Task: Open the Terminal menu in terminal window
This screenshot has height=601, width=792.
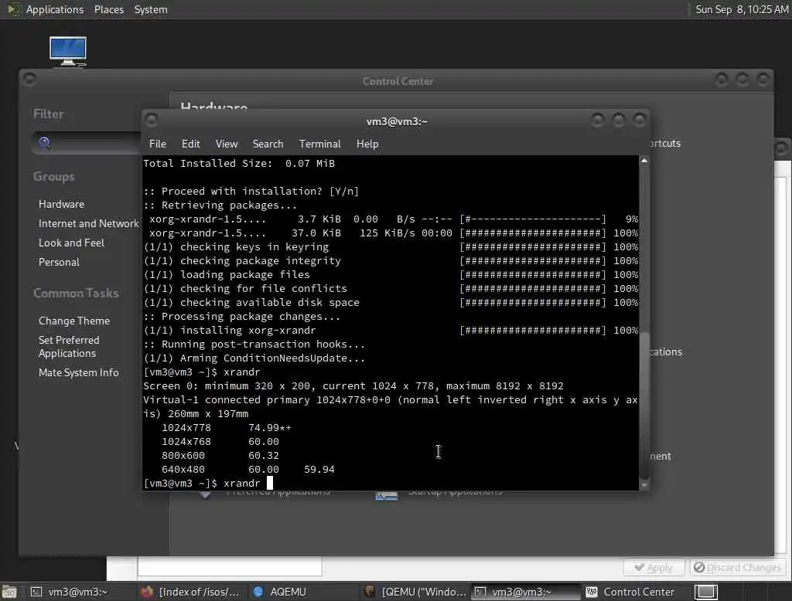Action: tap(319, 144)
